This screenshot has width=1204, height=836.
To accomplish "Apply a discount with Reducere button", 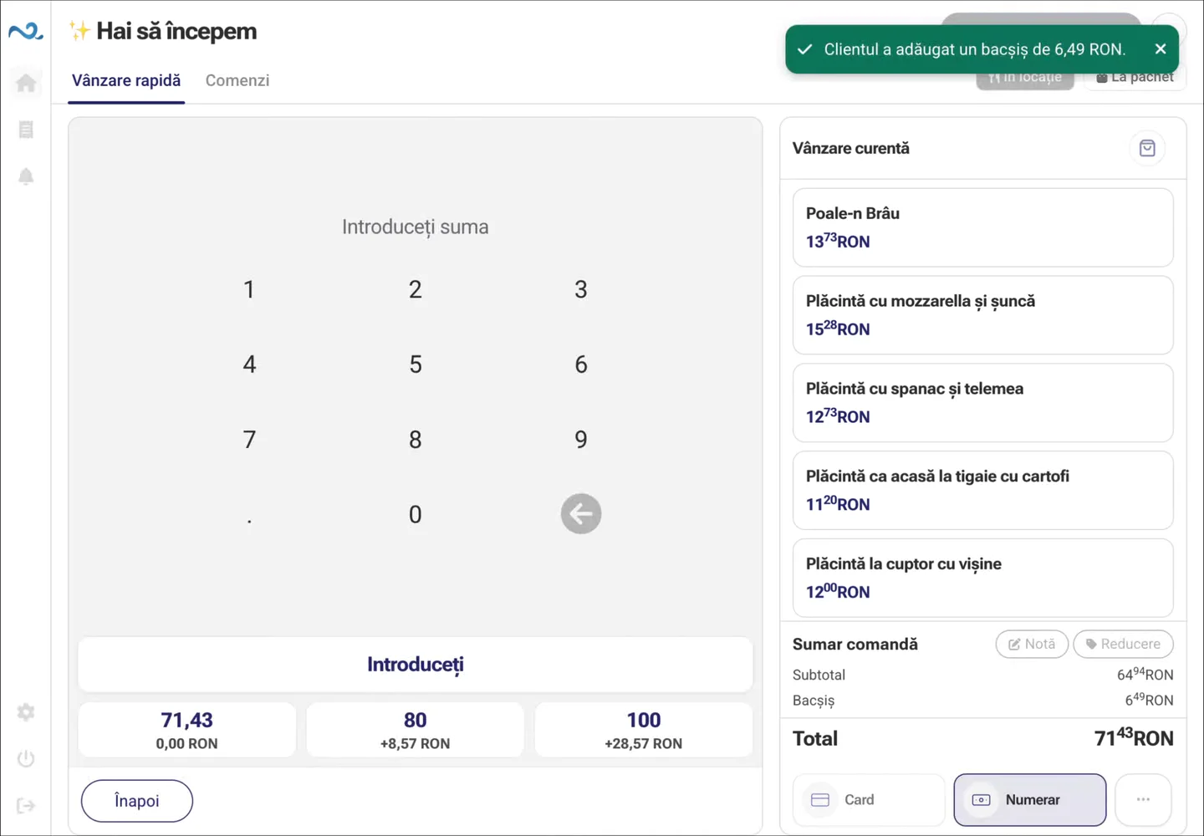I will pyautogui.click(x=1123, y=644).
